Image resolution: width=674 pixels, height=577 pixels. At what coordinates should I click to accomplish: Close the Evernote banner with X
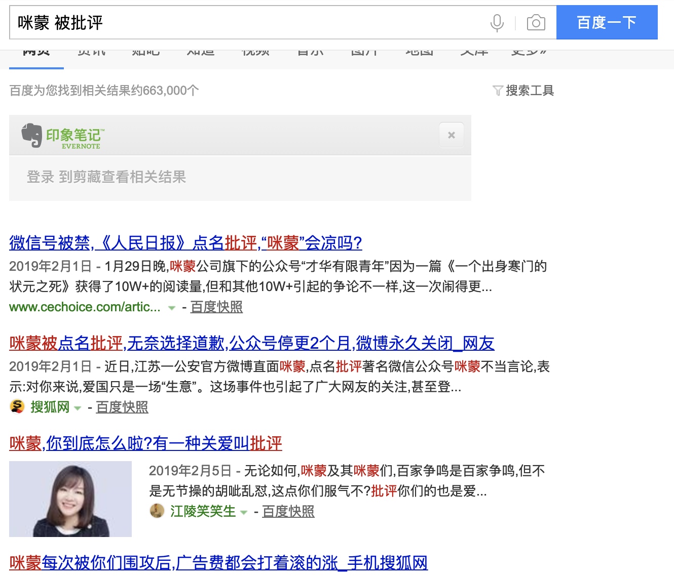tap(451, 135)
